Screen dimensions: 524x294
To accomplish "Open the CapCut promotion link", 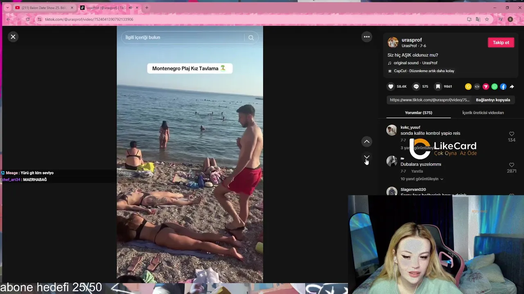I will pyautogui.click(x=424, y=71).
